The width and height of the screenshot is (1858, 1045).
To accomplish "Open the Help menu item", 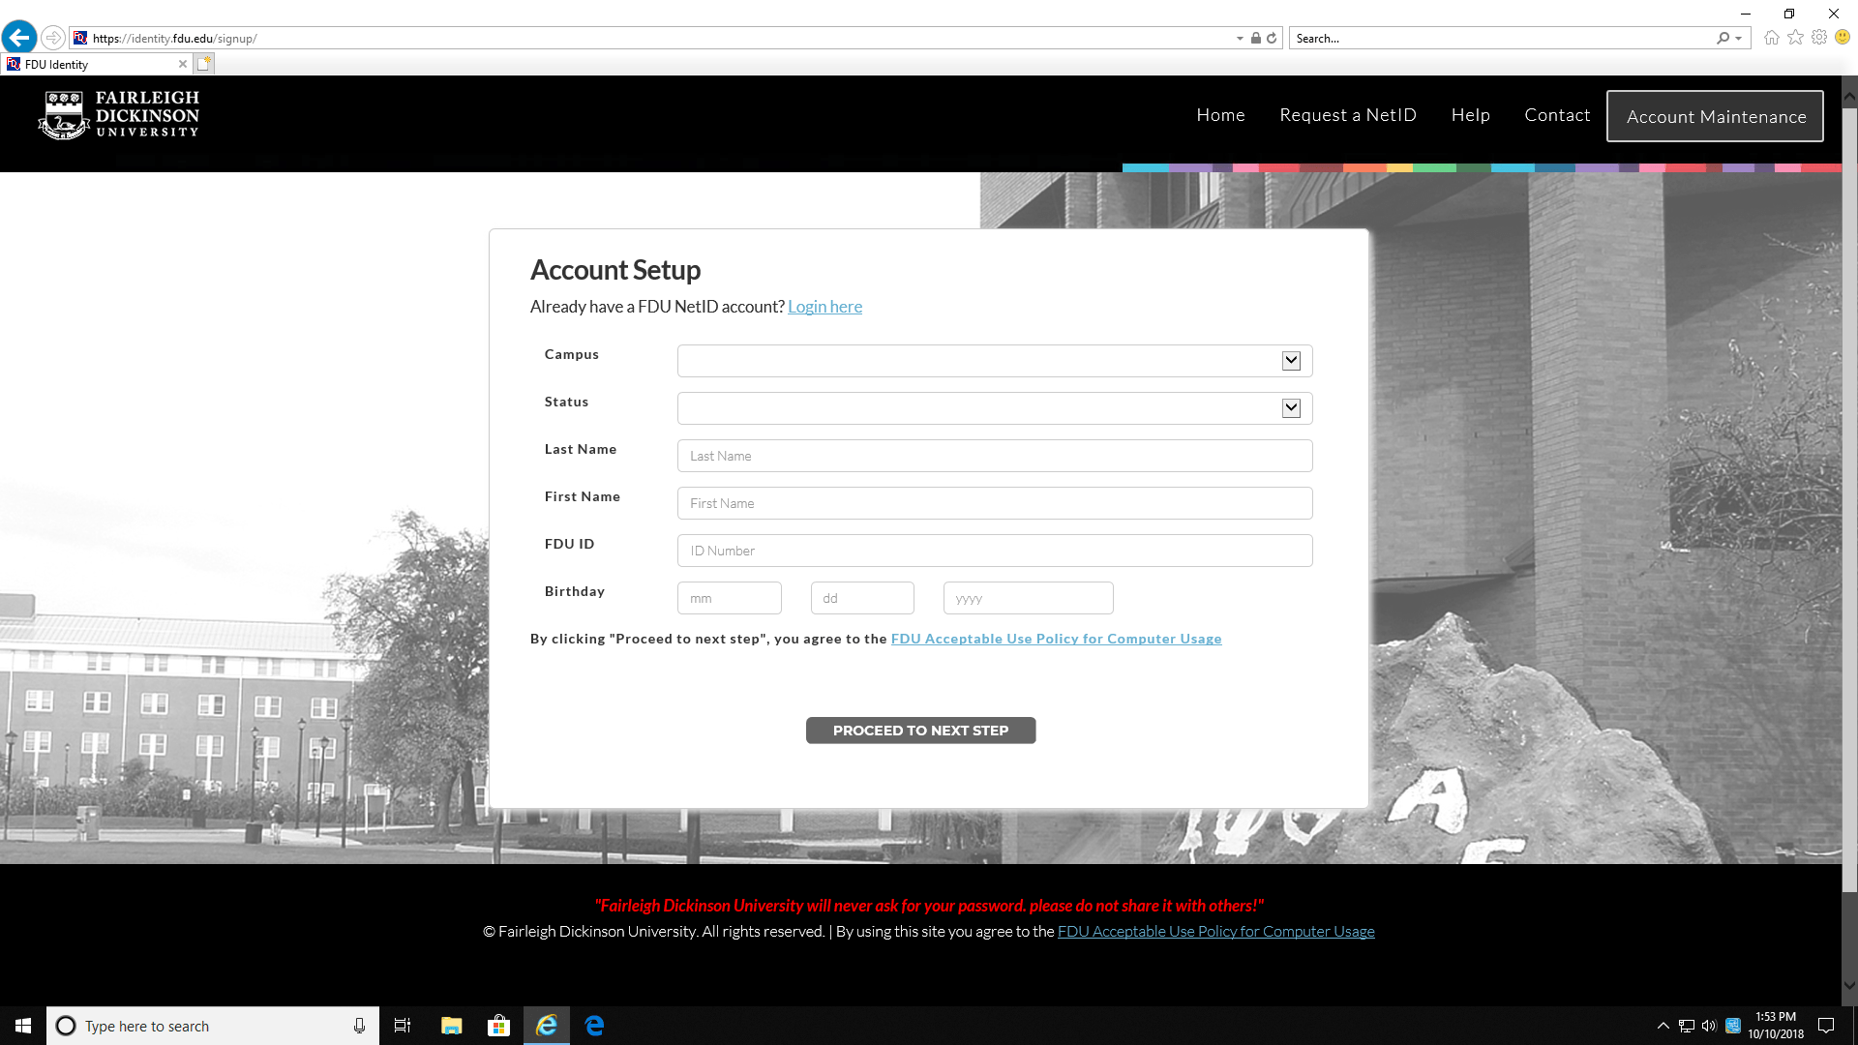I will click(1470, 115).
